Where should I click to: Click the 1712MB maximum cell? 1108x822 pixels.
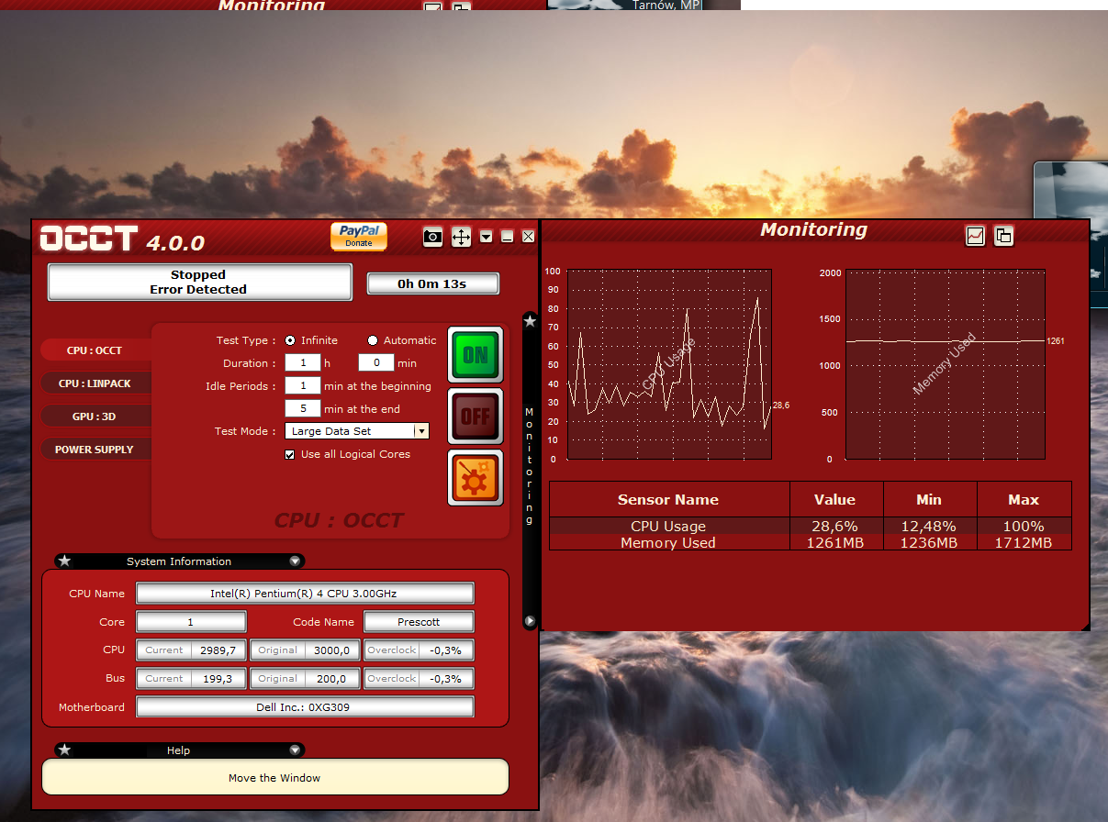click(x=1024, y=543)
